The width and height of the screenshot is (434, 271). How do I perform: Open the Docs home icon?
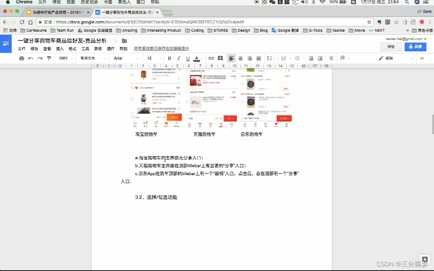[x=6, y=44]
